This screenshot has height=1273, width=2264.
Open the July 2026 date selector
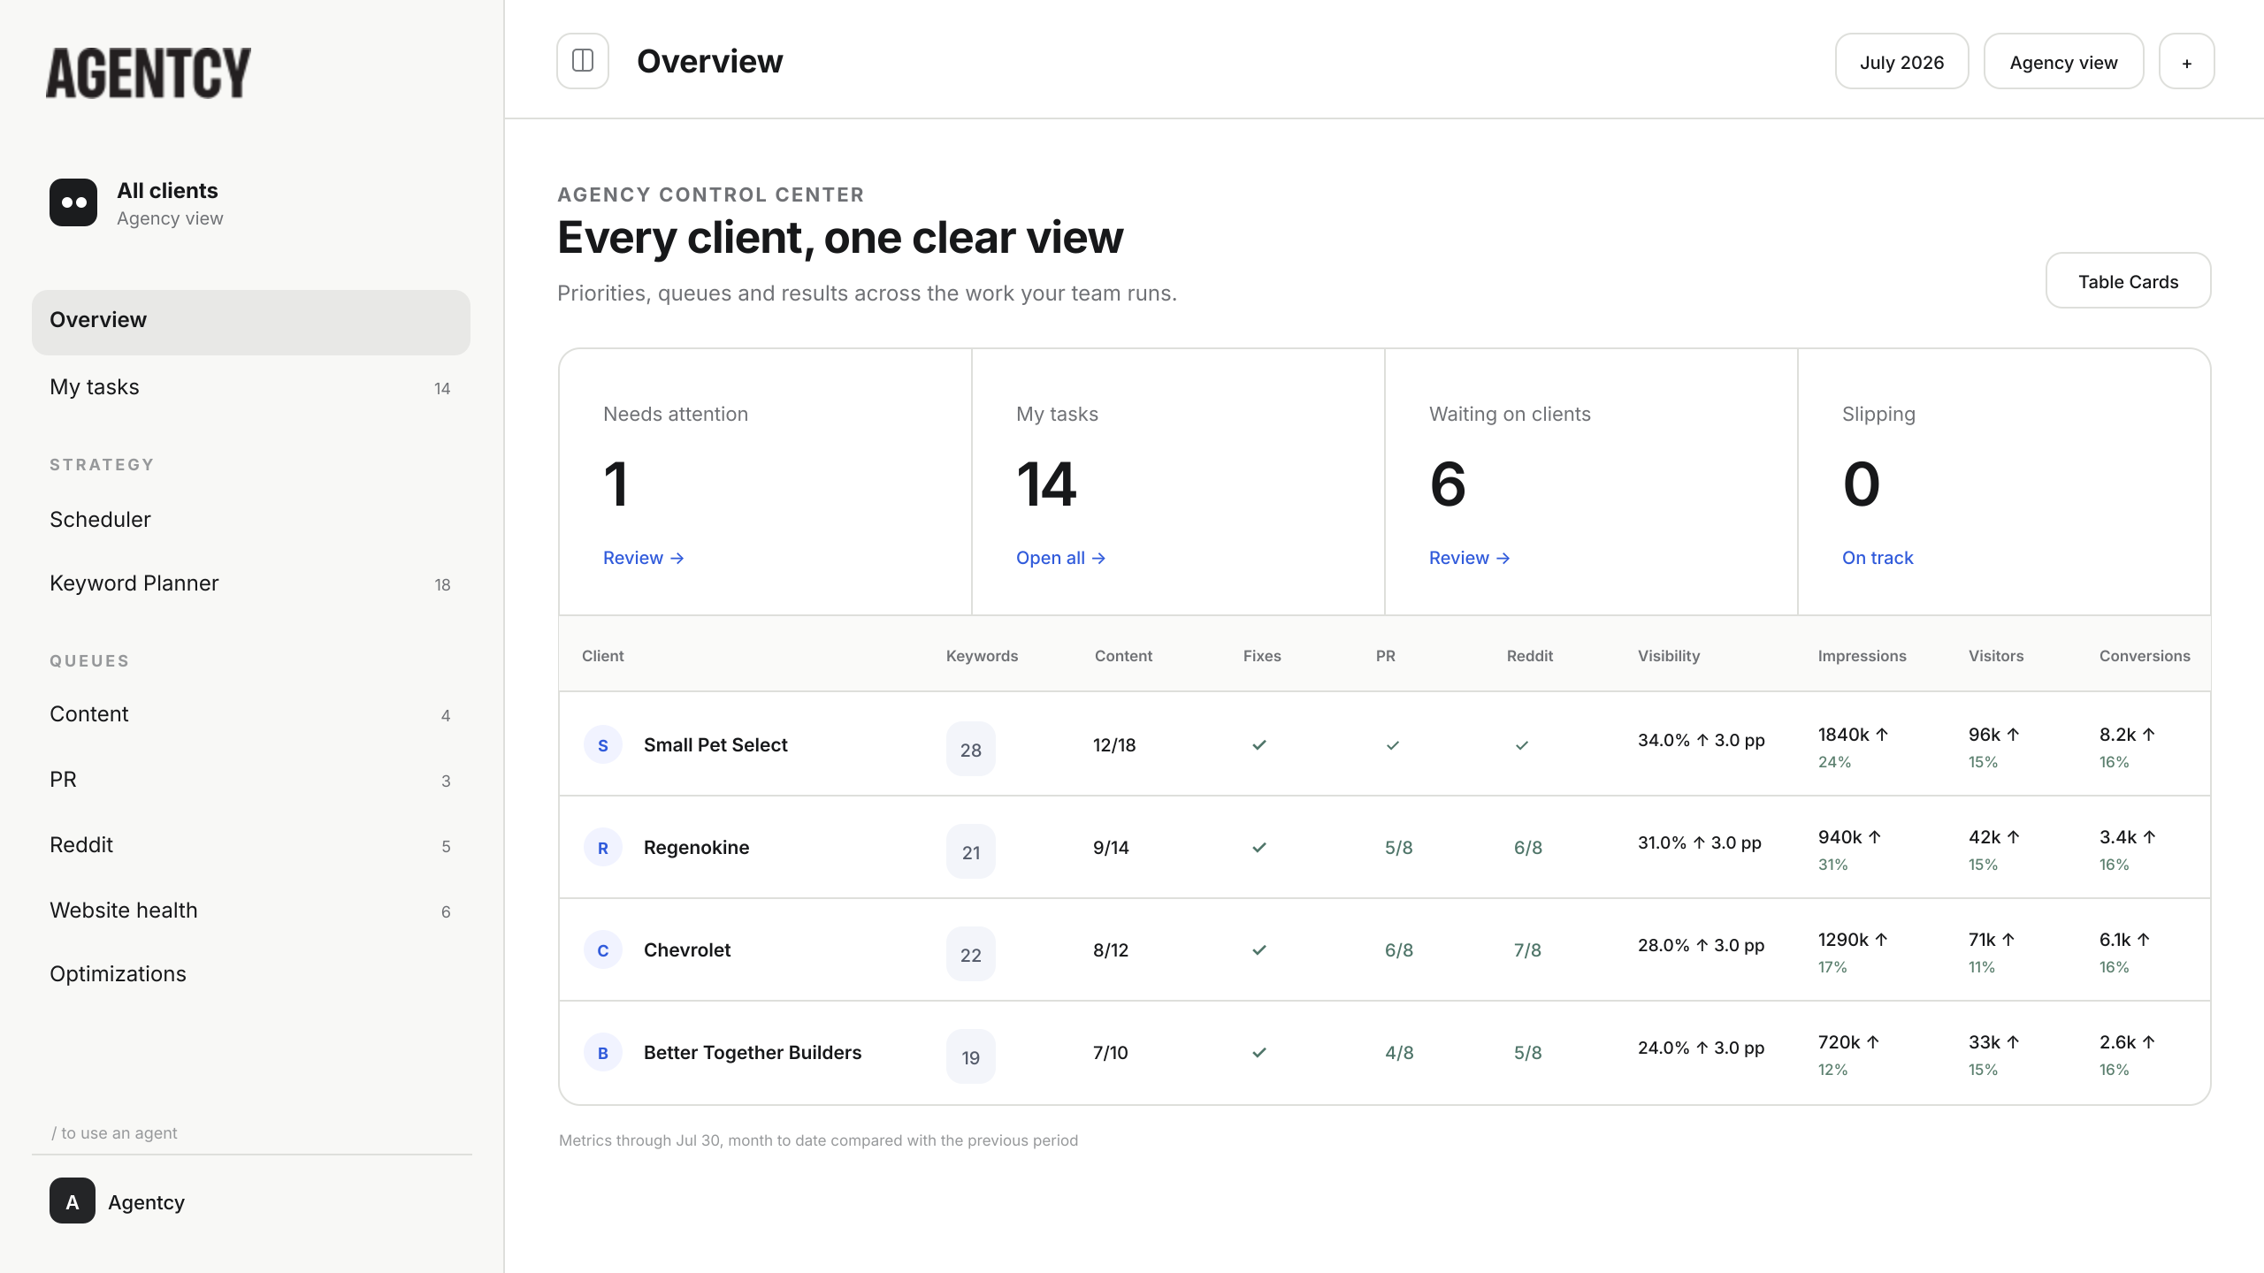tap(1901, 61)
